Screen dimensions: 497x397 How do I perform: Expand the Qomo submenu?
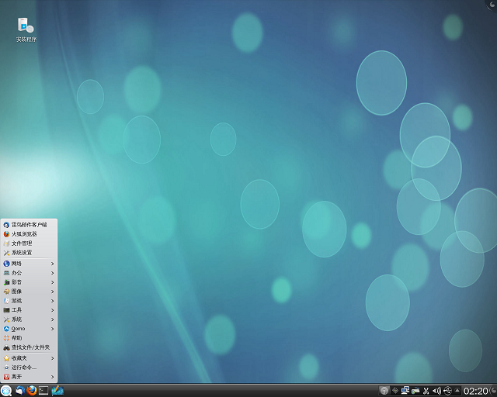pos(29,329)
